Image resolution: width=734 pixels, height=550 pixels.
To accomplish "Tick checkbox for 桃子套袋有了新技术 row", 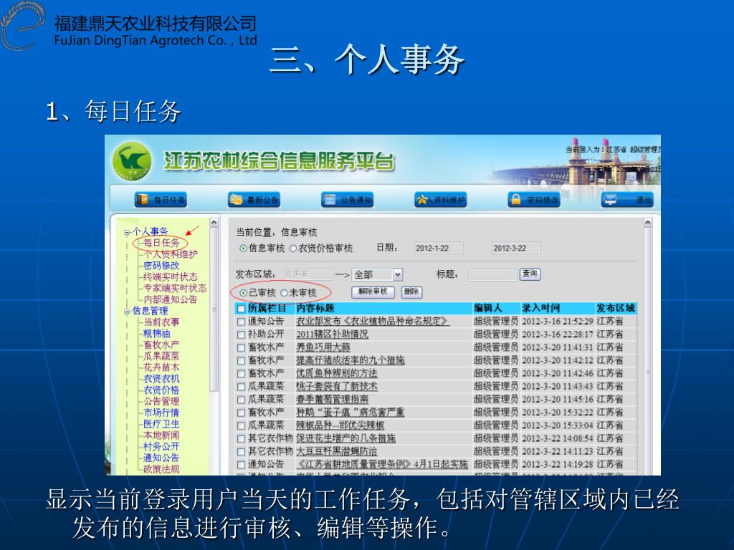I will (x=241, y=387).
